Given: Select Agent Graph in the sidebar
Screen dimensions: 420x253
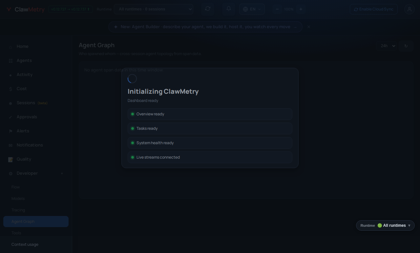Looking at the screenshot, I should pyautogui.click(x=36, y=222).
